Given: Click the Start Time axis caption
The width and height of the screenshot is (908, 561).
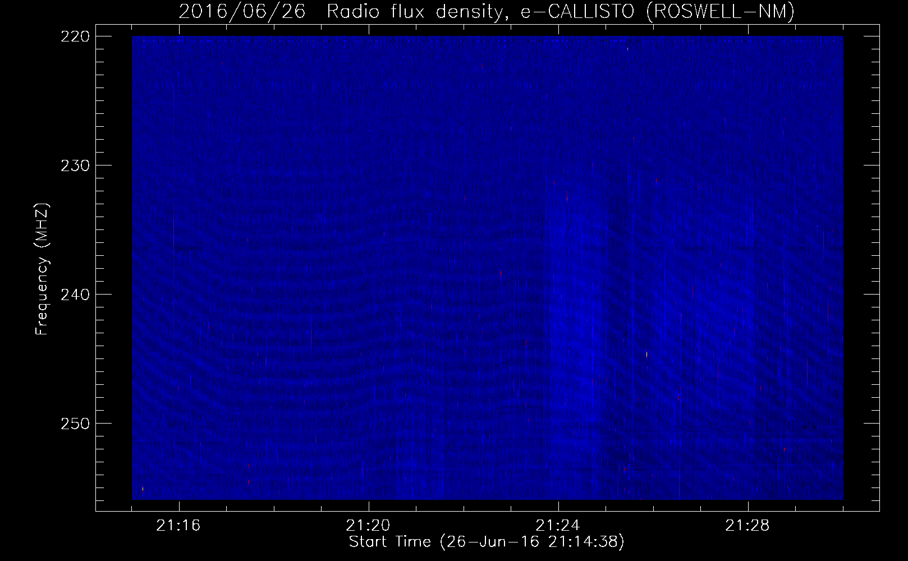Looking at the screenshot, I should 487,542.
